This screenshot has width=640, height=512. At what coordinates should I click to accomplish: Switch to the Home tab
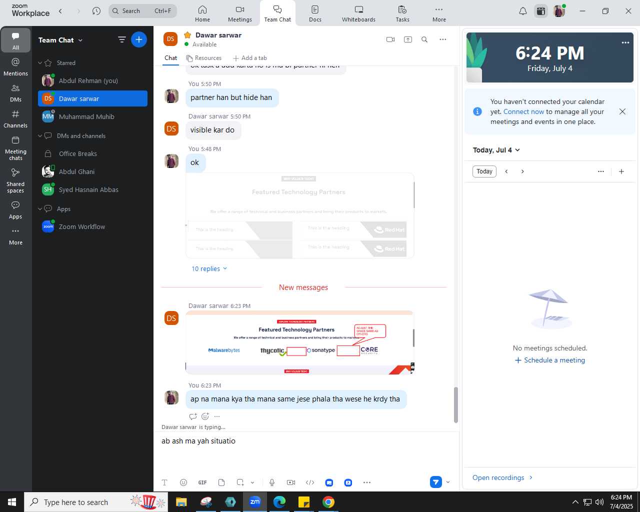pos(202,13)
